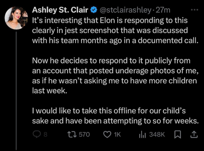
Task: Open the @stclairashley handle link
Action: pos(125,10)
